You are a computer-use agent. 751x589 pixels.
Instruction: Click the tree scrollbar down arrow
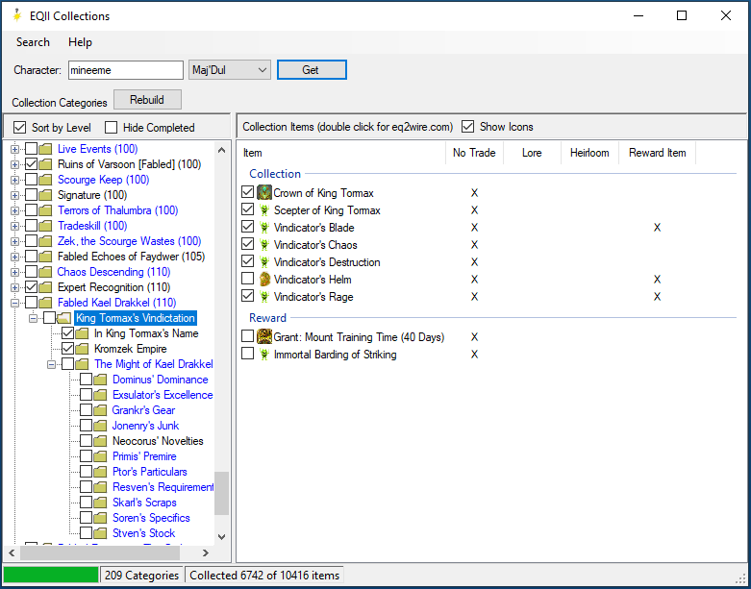(x=221, y=537)
